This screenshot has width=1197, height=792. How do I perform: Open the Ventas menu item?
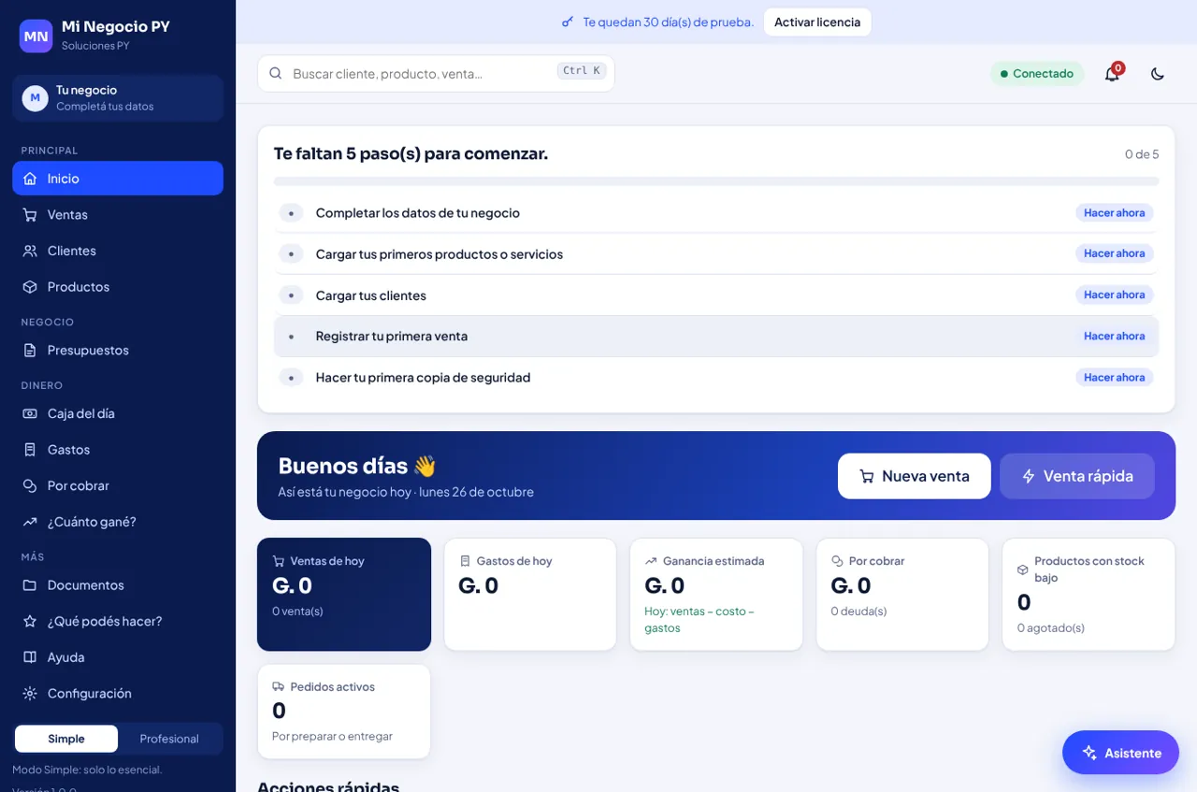pyautogui.click(x=118, y=215)
